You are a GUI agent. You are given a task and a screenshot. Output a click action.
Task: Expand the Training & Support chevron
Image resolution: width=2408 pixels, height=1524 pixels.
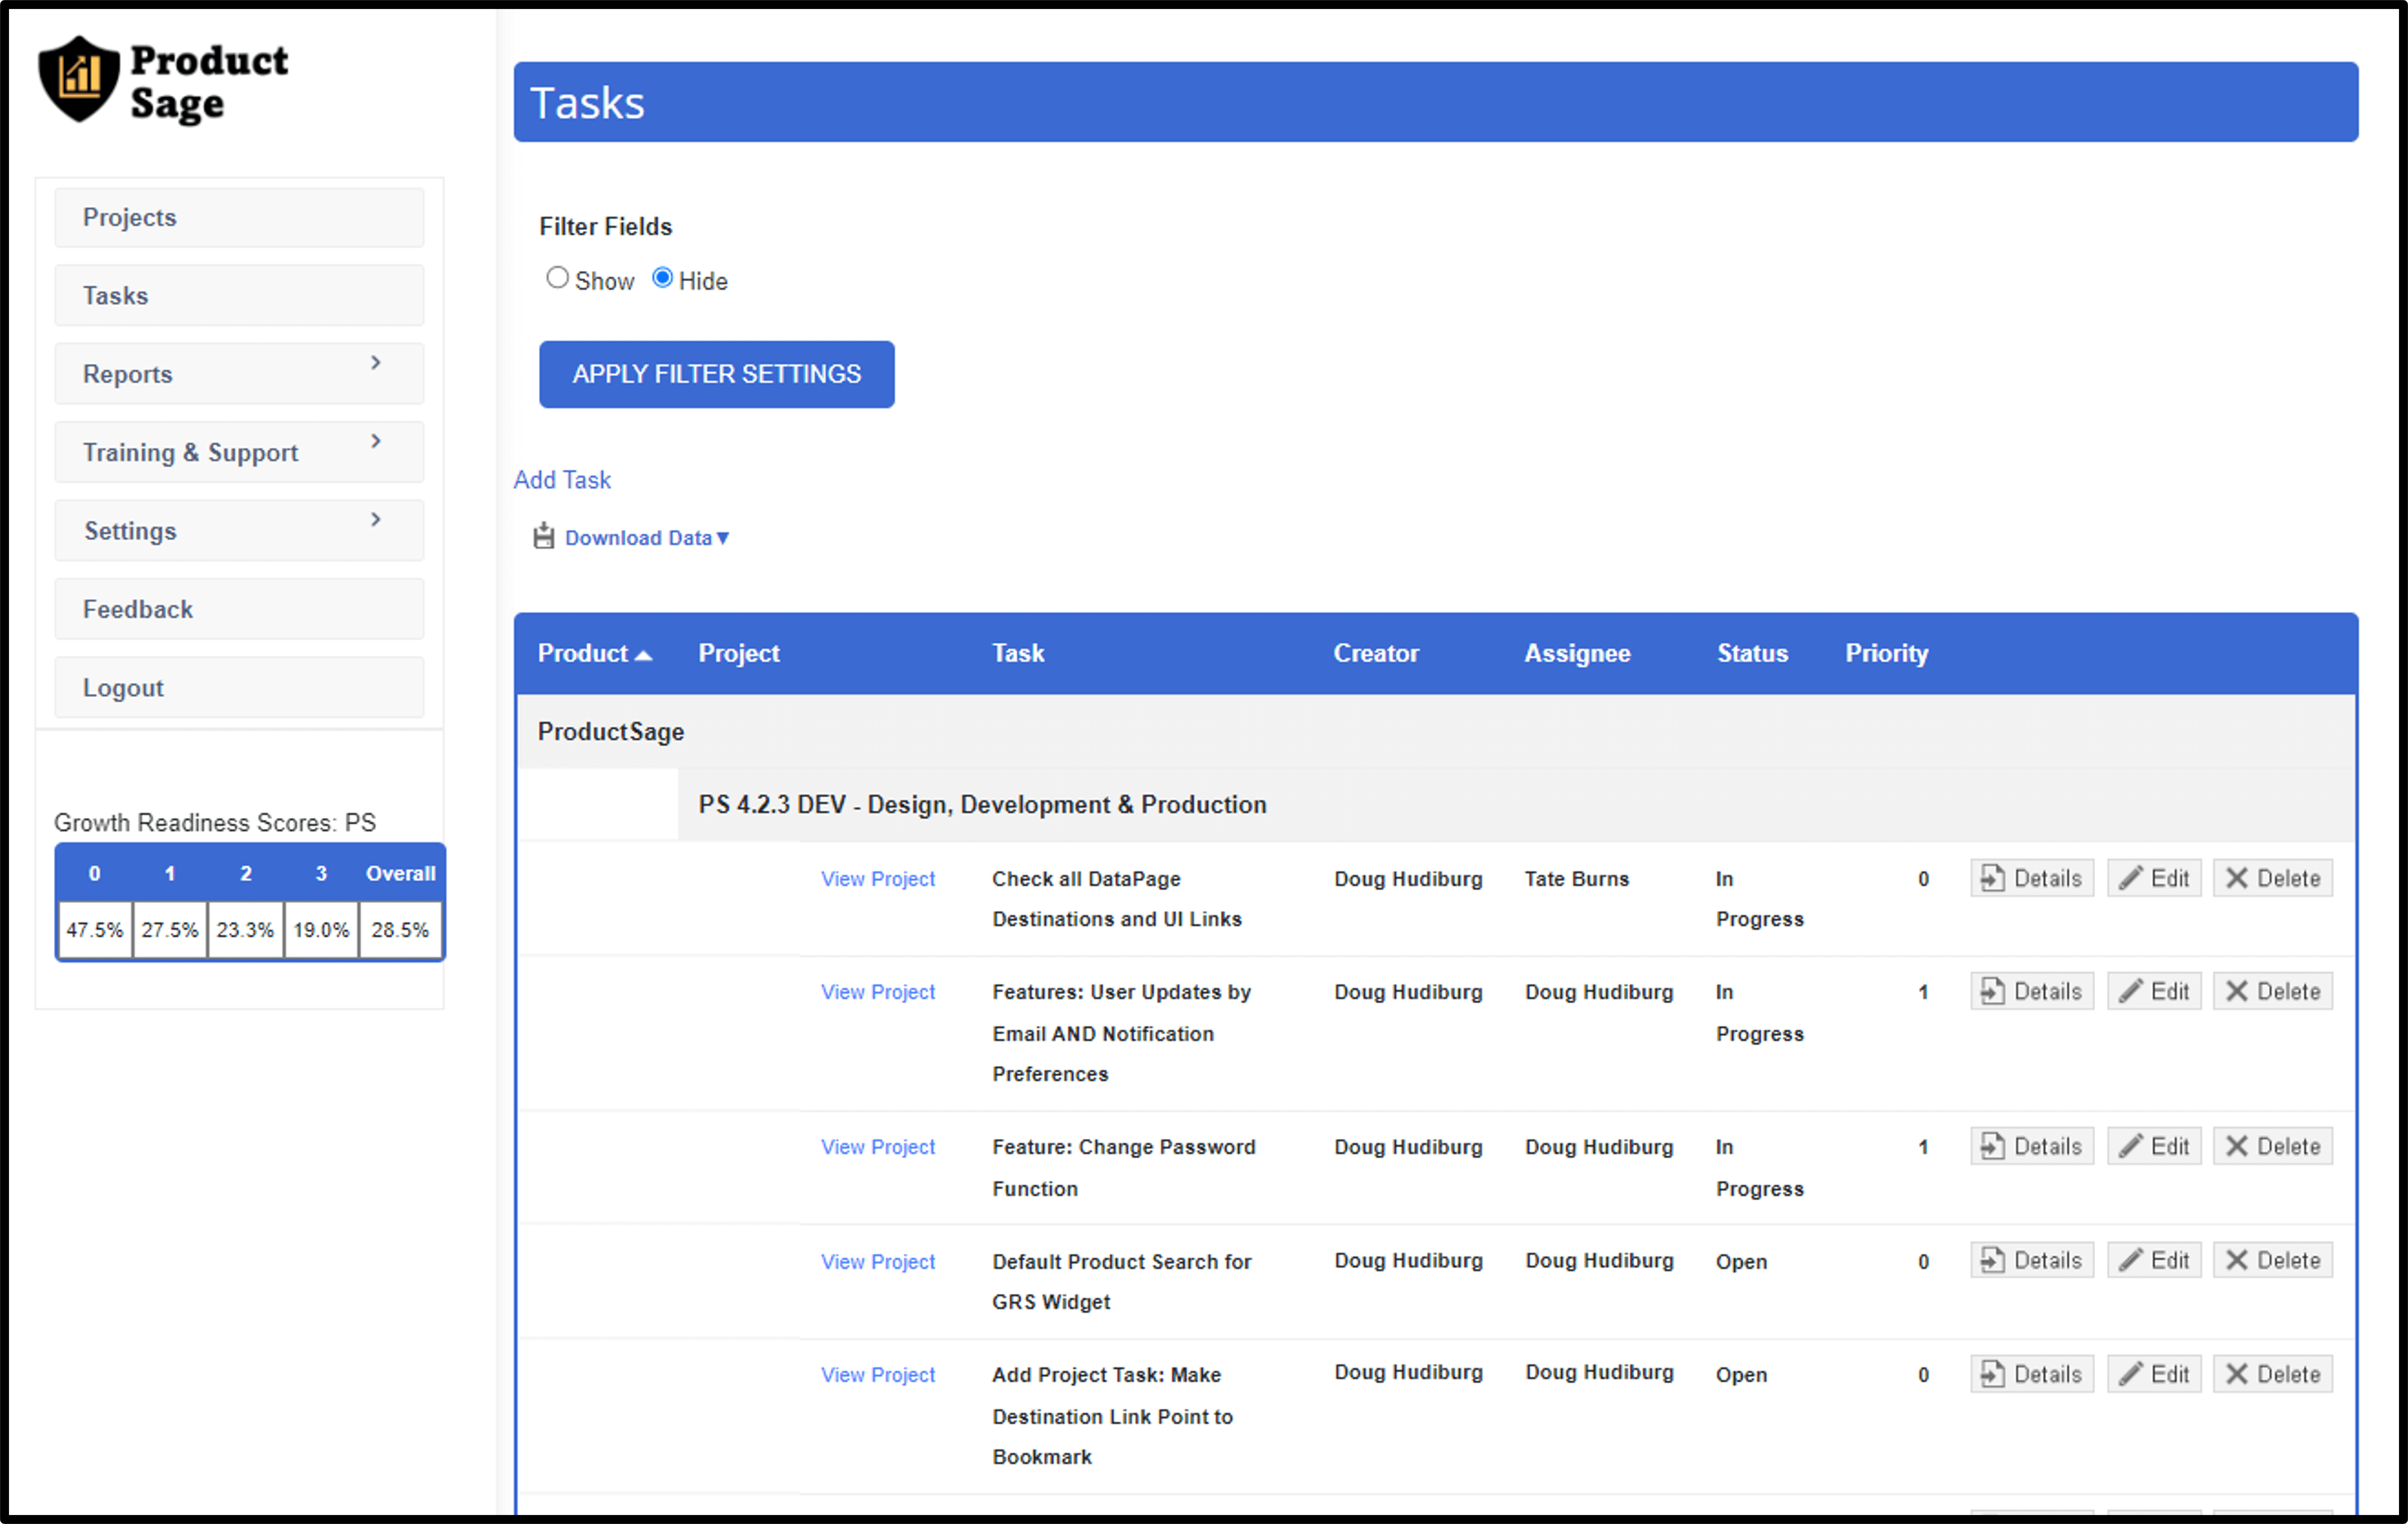click(x=376, y=441)
